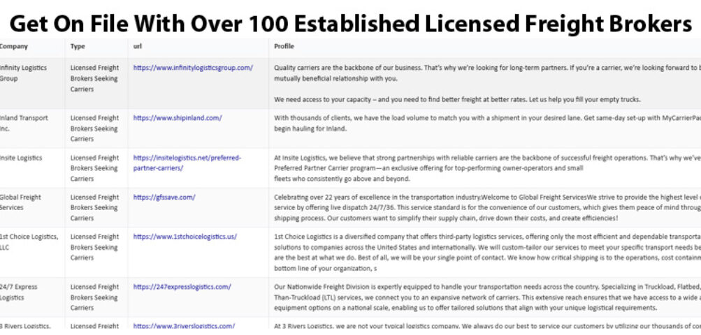
Task: Click the headline about Licensed Freight Brokers
Action: click(x=351, y=23)
